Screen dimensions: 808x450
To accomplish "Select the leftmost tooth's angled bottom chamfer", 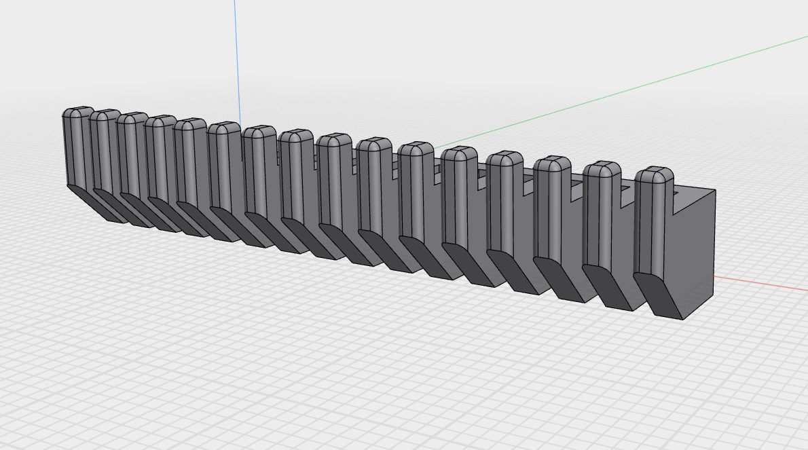I will tap(95, 202).
